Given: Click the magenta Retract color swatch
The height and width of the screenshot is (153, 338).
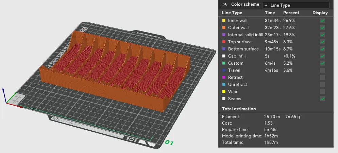Looking at the screenshot, I should pos(224,77).
